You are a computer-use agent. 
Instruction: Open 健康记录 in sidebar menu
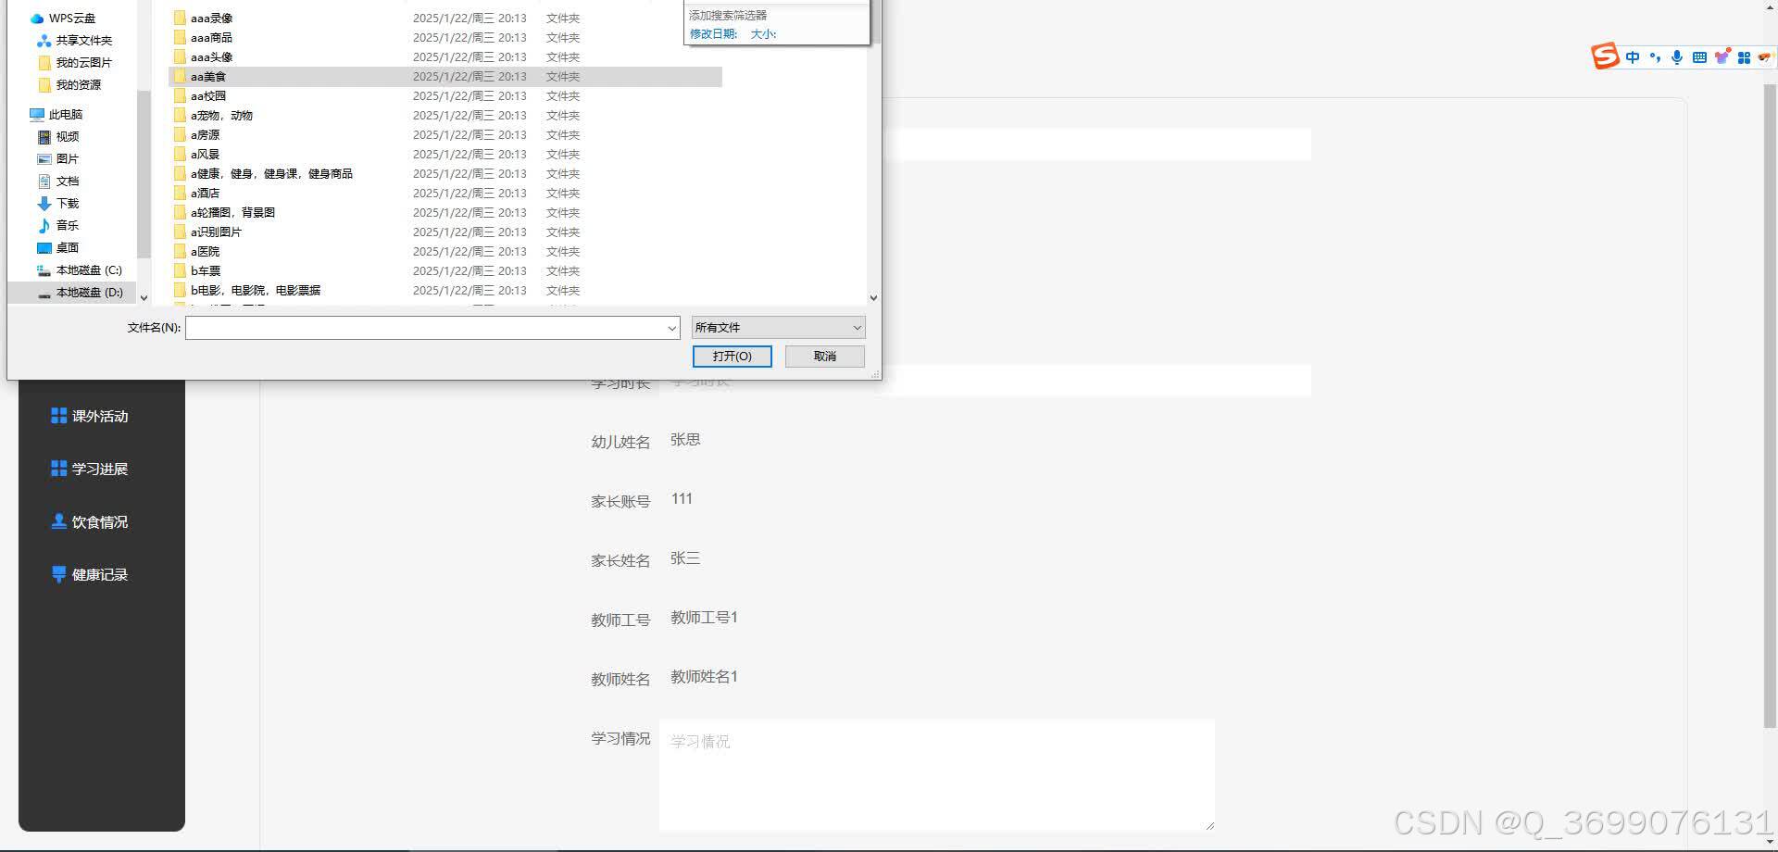click(90, 575)
